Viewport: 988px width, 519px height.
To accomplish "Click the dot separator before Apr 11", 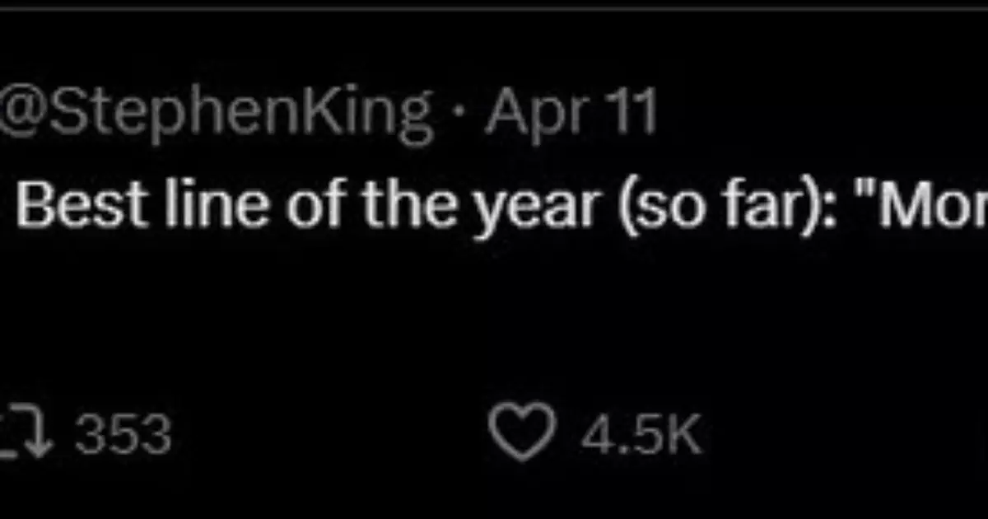I will pyautogui.click(x=459, y=113).
